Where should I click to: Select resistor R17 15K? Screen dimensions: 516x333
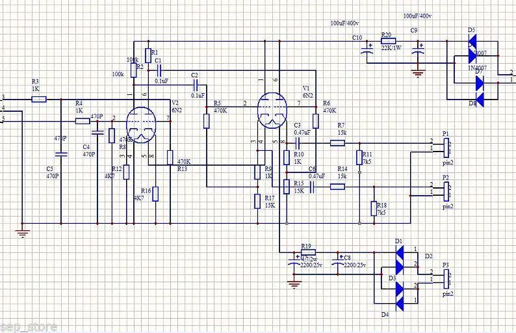tap(257, 201)
